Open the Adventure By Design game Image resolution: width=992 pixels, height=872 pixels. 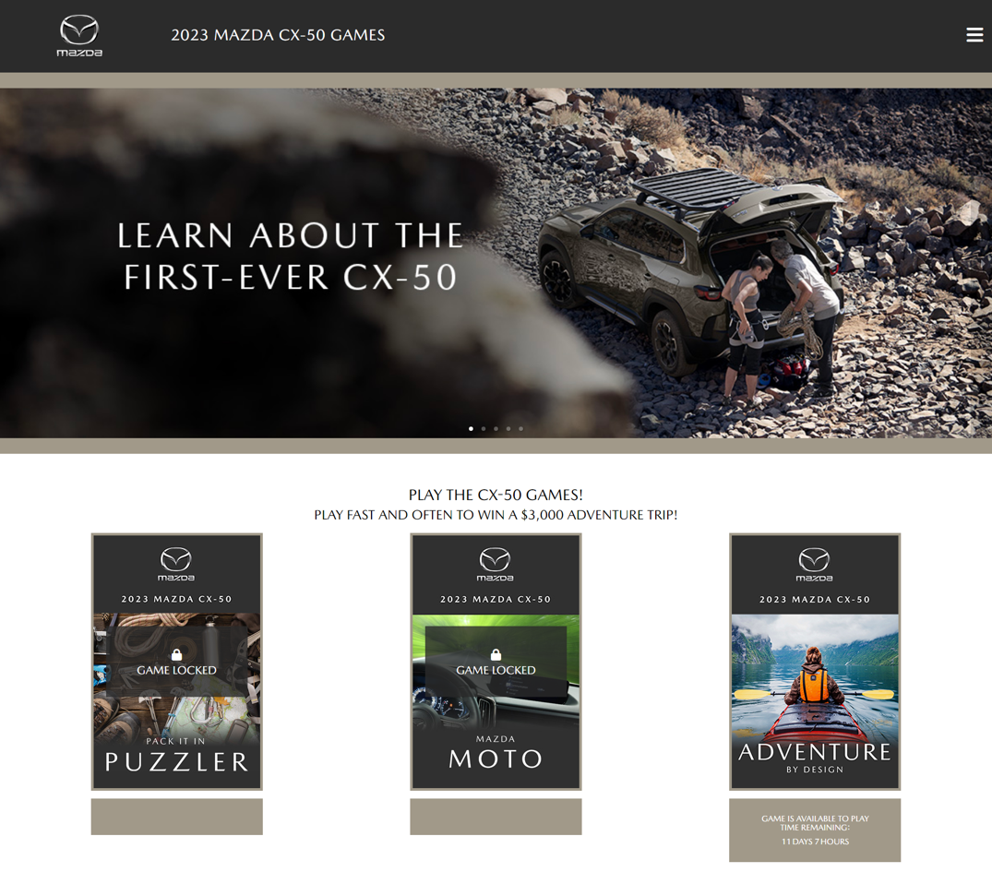815,662
